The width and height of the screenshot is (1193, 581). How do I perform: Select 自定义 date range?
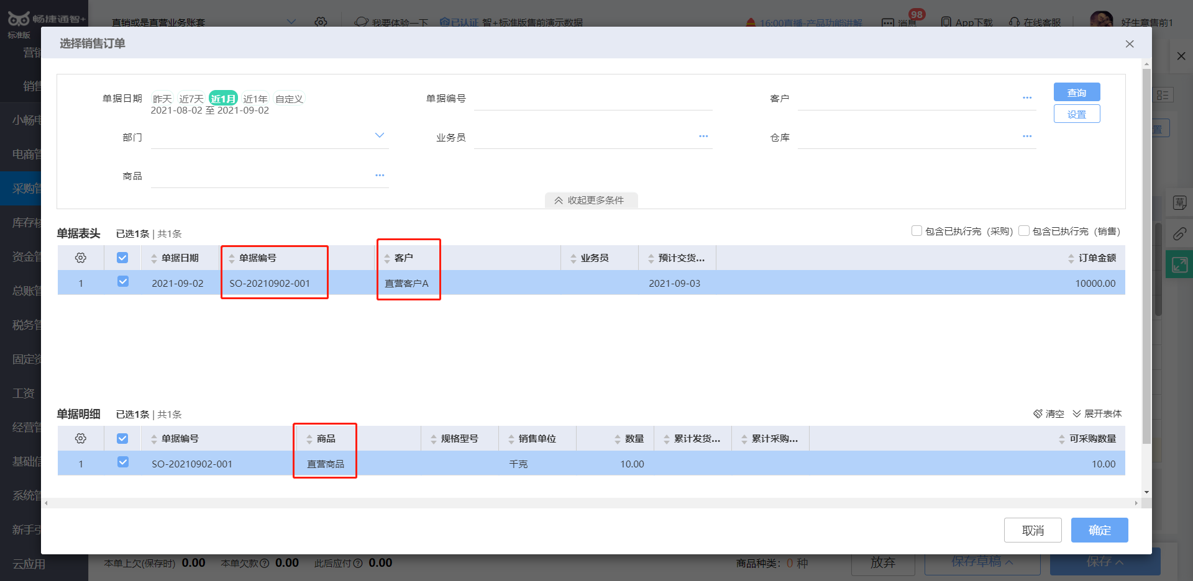tap(289, 99)
